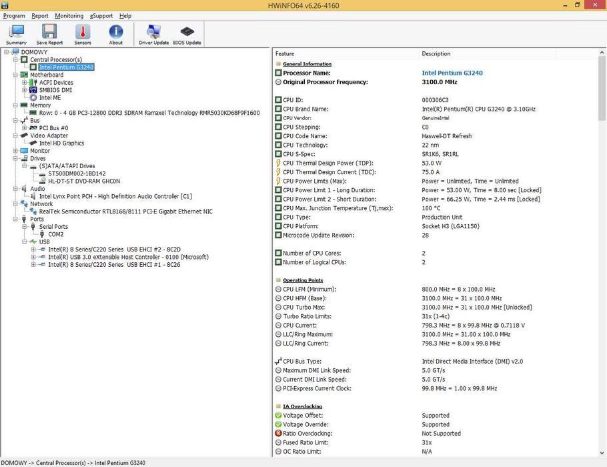Click the Monitor screen icon

(25, 151)
